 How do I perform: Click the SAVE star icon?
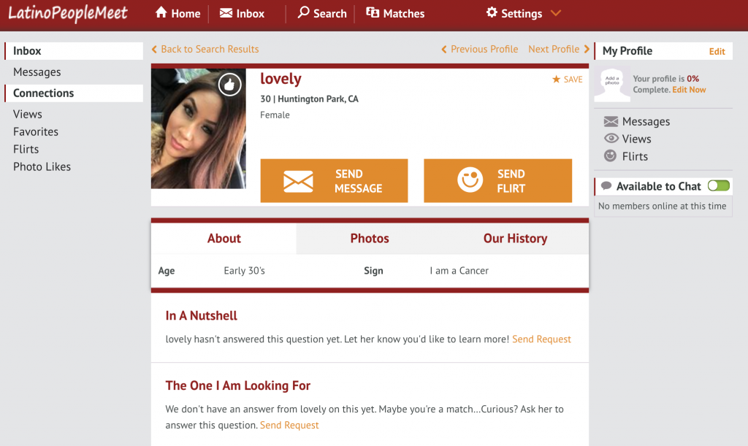[556, 79]
